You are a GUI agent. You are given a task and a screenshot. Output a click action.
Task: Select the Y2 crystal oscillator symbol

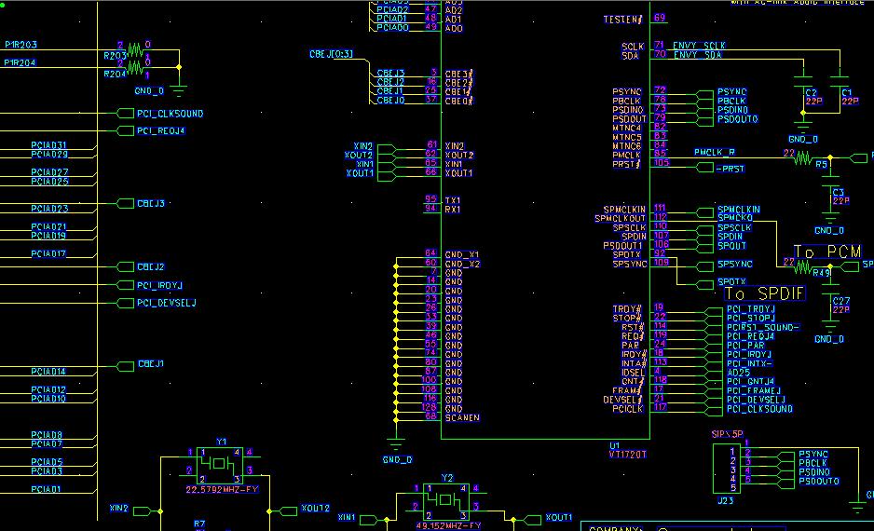pos(446,499)
